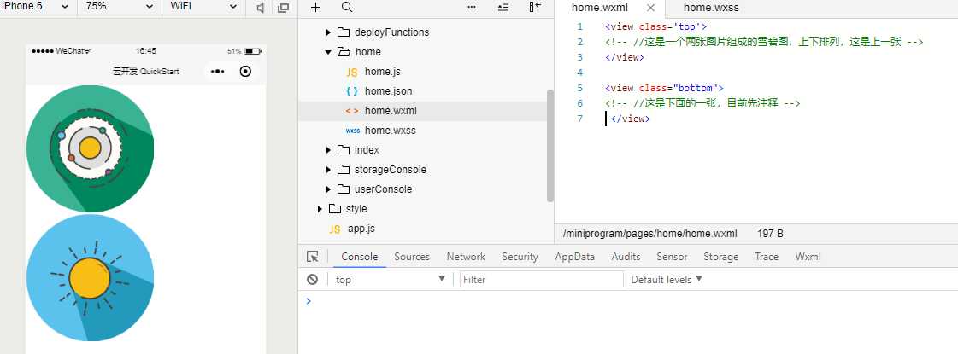Switch to the home.wxss editor tab
This screenshot has height=354, width=958.
pos(711,7)
